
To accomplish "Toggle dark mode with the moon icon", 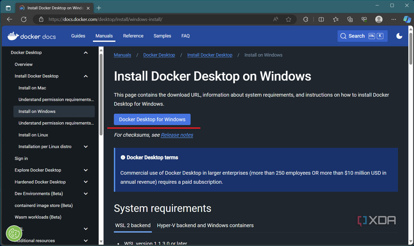I will coord(399,36).
